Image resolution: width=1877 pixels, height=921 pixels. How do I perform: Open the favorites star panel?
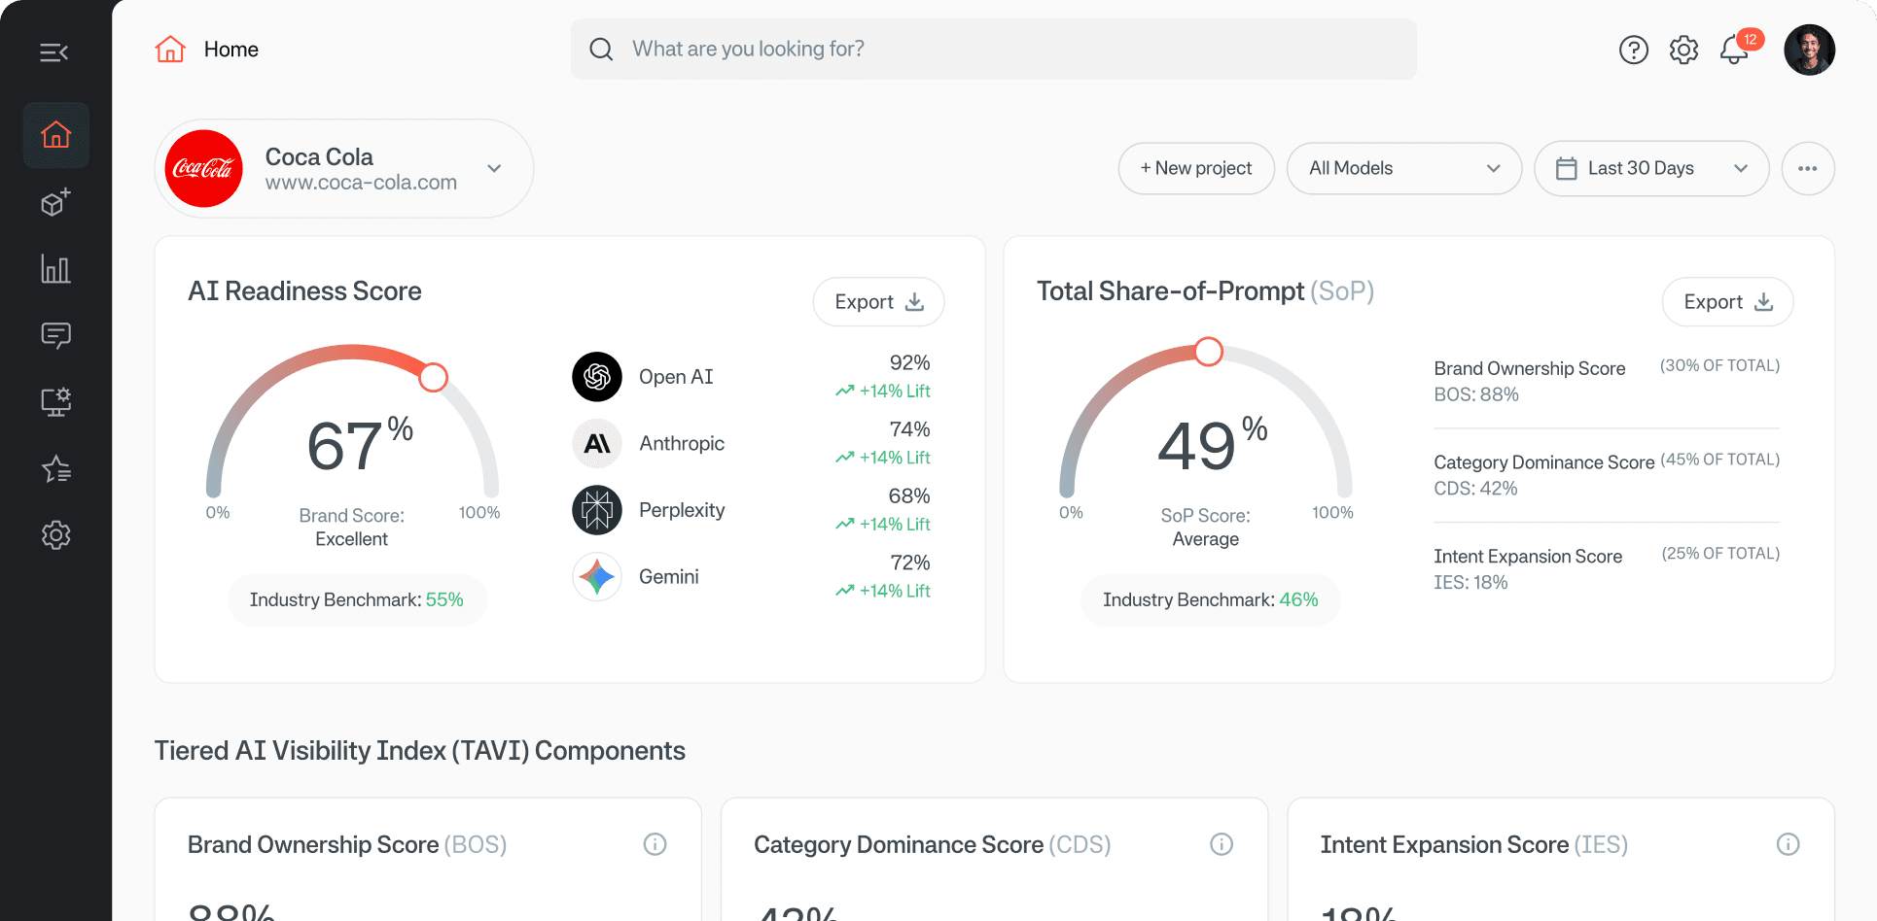click(55, 468)
